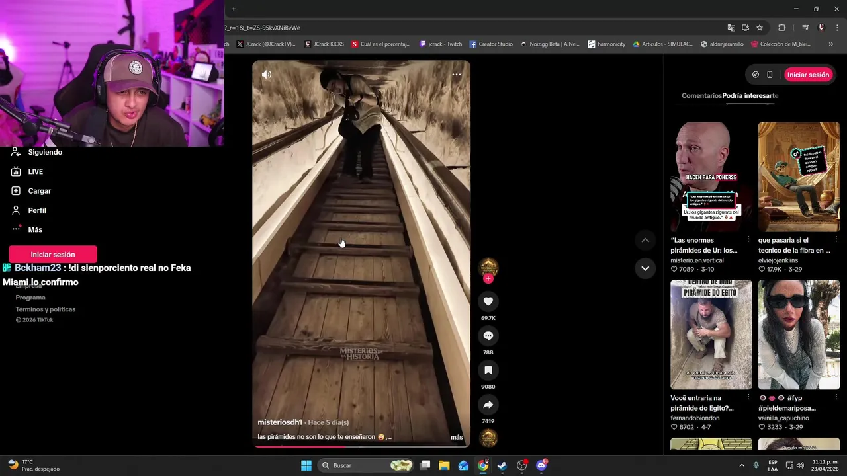Open misteriosdh1 creator avatar beside the video
The width and height of the screenshot is (847, 476).
(488, 266)
